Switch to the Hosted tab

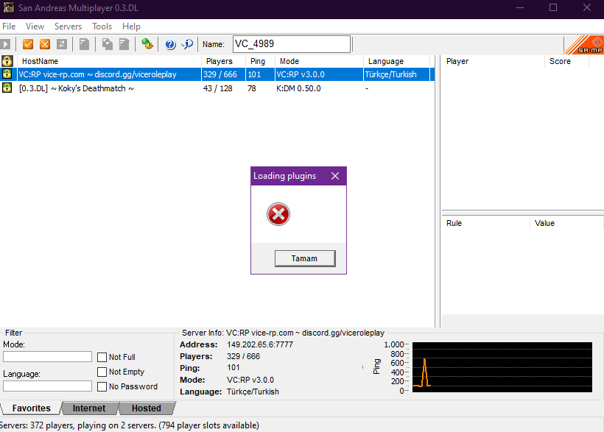click(147, 408)
